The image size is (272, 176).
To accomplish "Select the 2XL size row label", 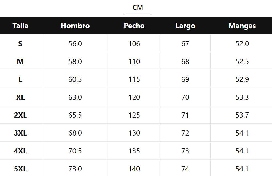I will point(20,115).
